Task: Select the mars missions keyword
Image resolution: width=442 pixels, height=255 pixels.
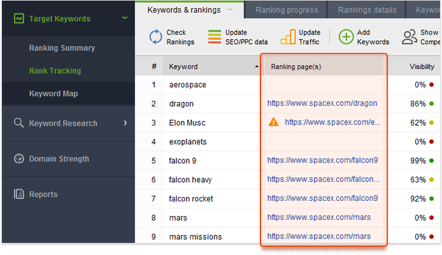Action: [196, 237]
